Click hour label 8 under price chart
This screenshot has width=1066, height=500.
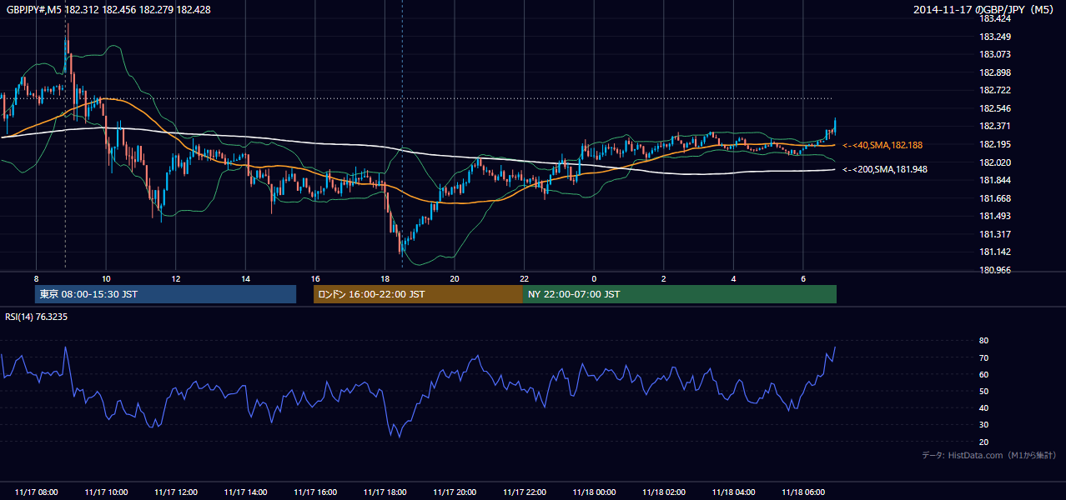tap(36, 278)
